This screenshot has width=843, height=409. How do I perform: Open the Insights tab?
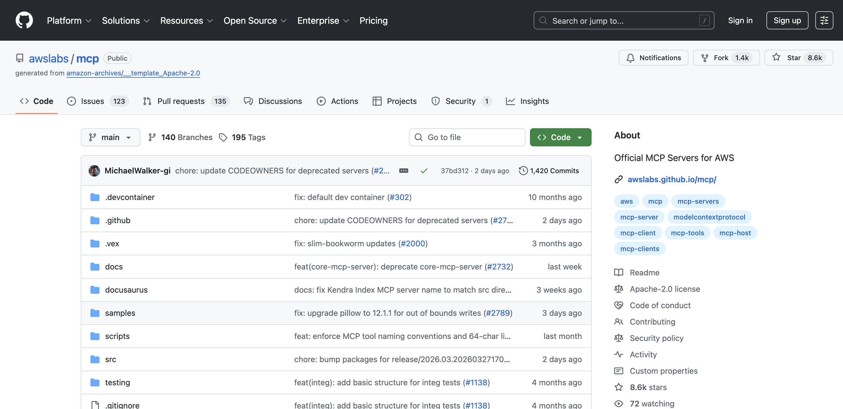[x=527, y=101]
